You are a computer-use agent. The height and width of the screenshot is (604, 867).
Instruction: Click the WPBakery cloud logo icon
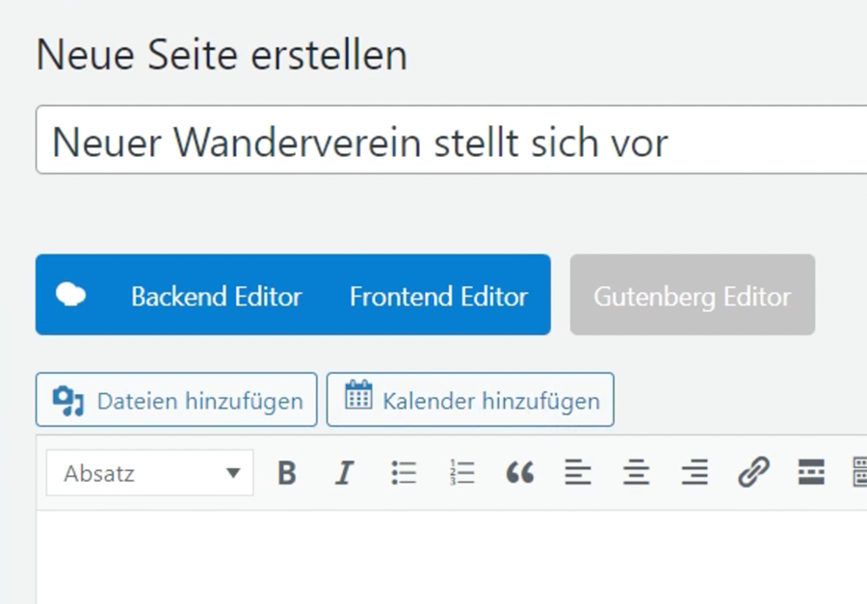click(x=70, y=295)
